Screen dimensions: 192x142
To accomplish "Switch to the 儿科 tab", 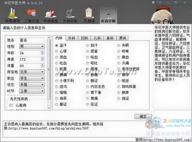I will [97, 38].
